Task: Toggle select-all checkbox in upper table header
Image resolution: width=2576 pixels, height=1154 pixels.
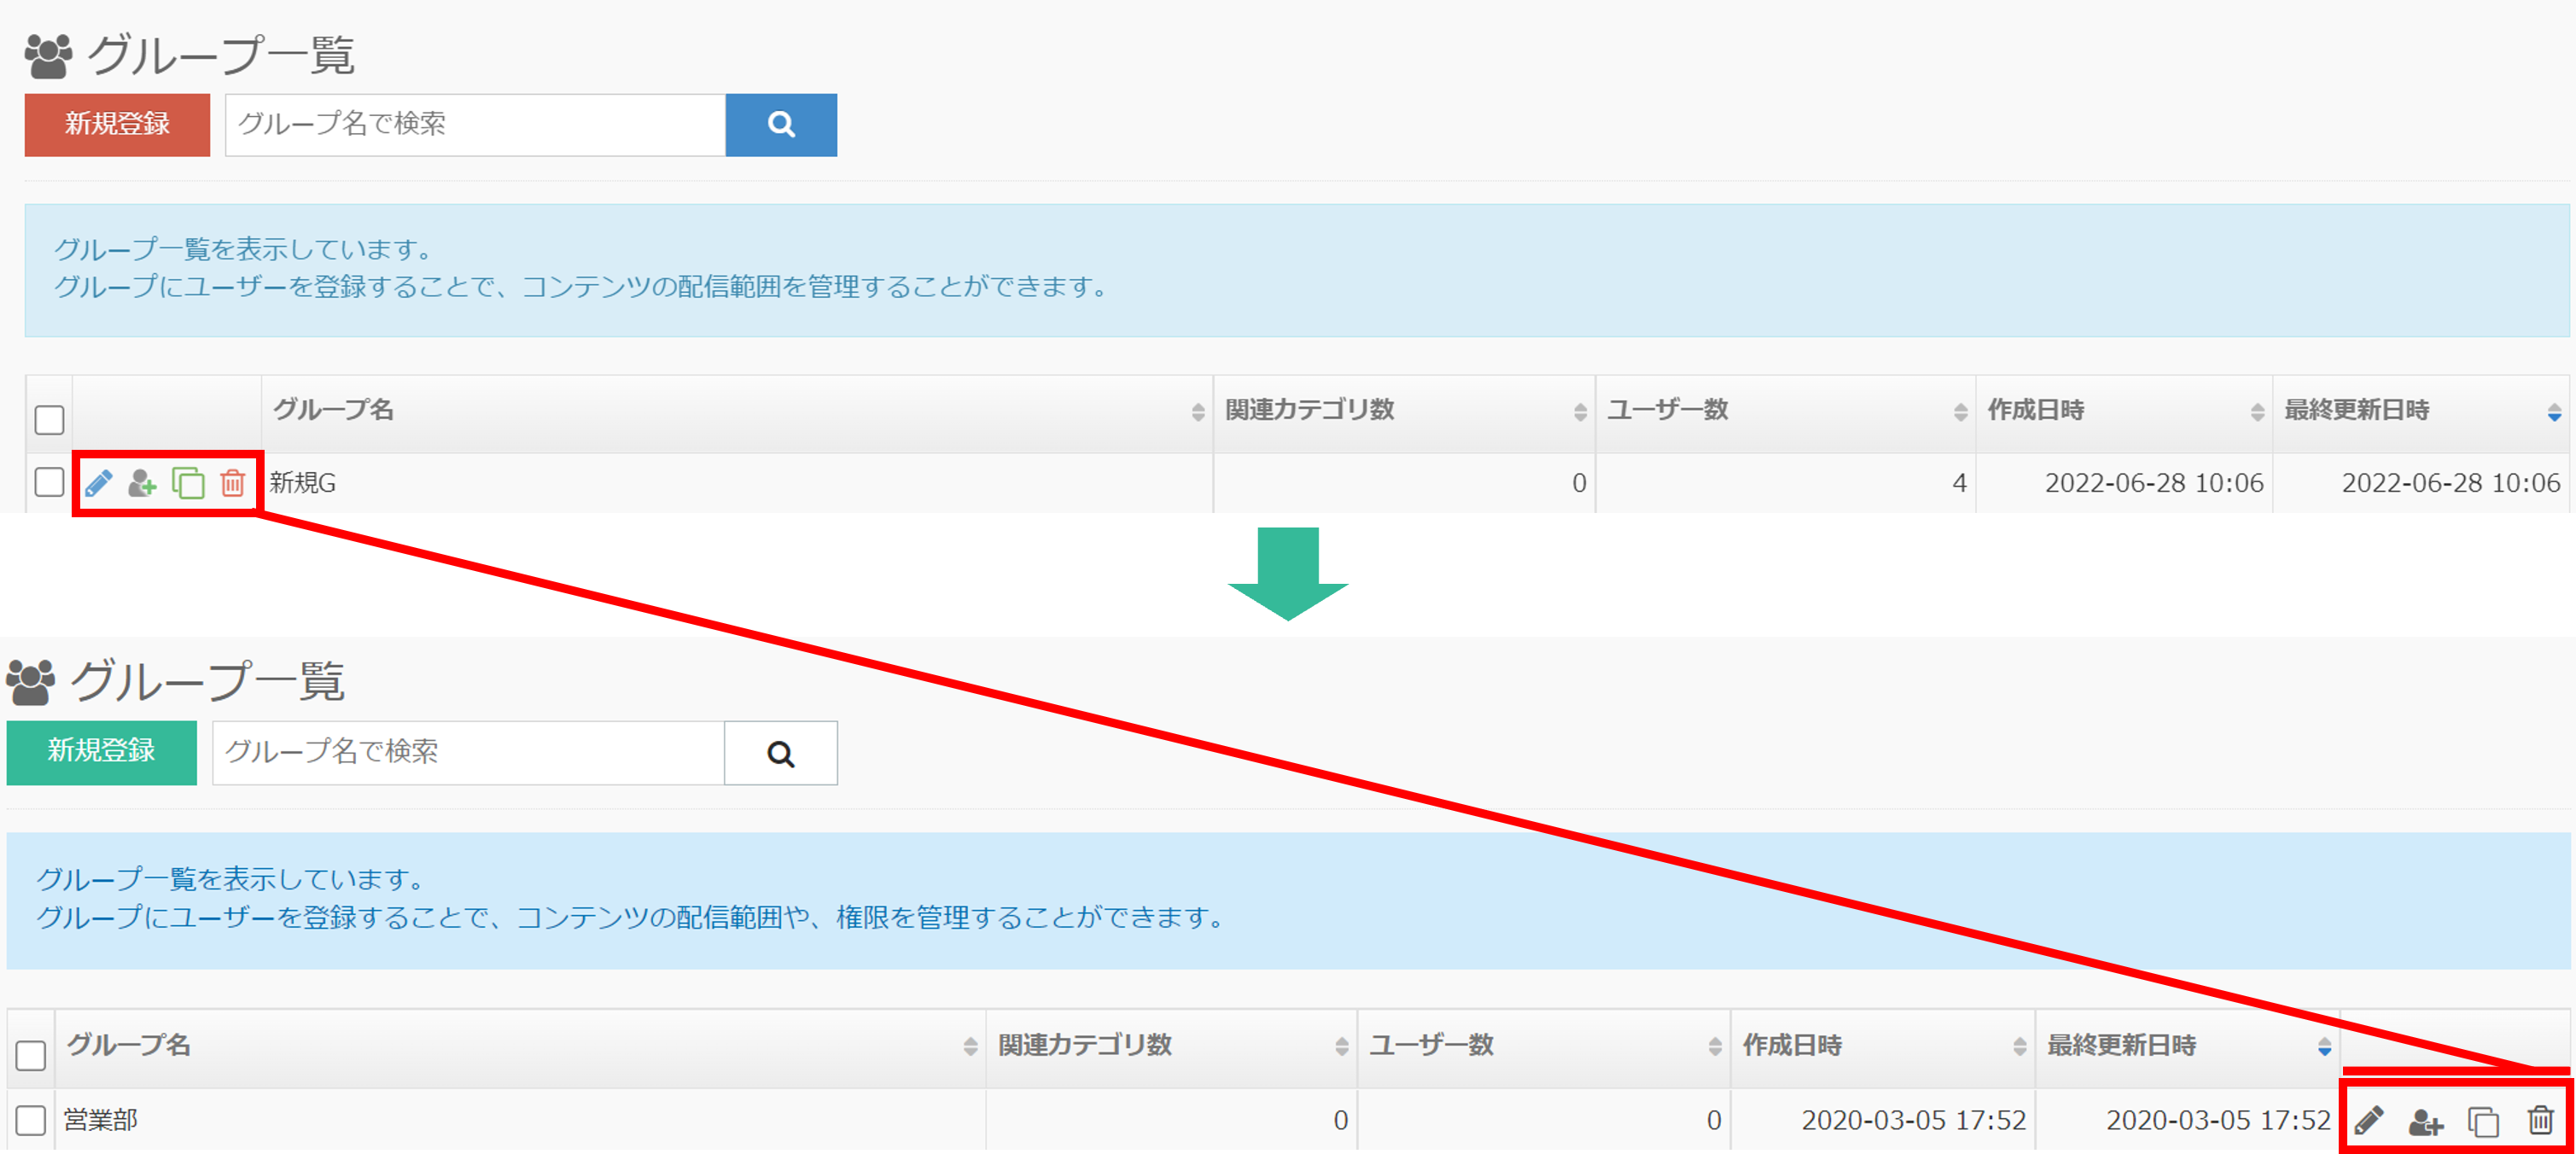Action: click(x=49, y=419)
